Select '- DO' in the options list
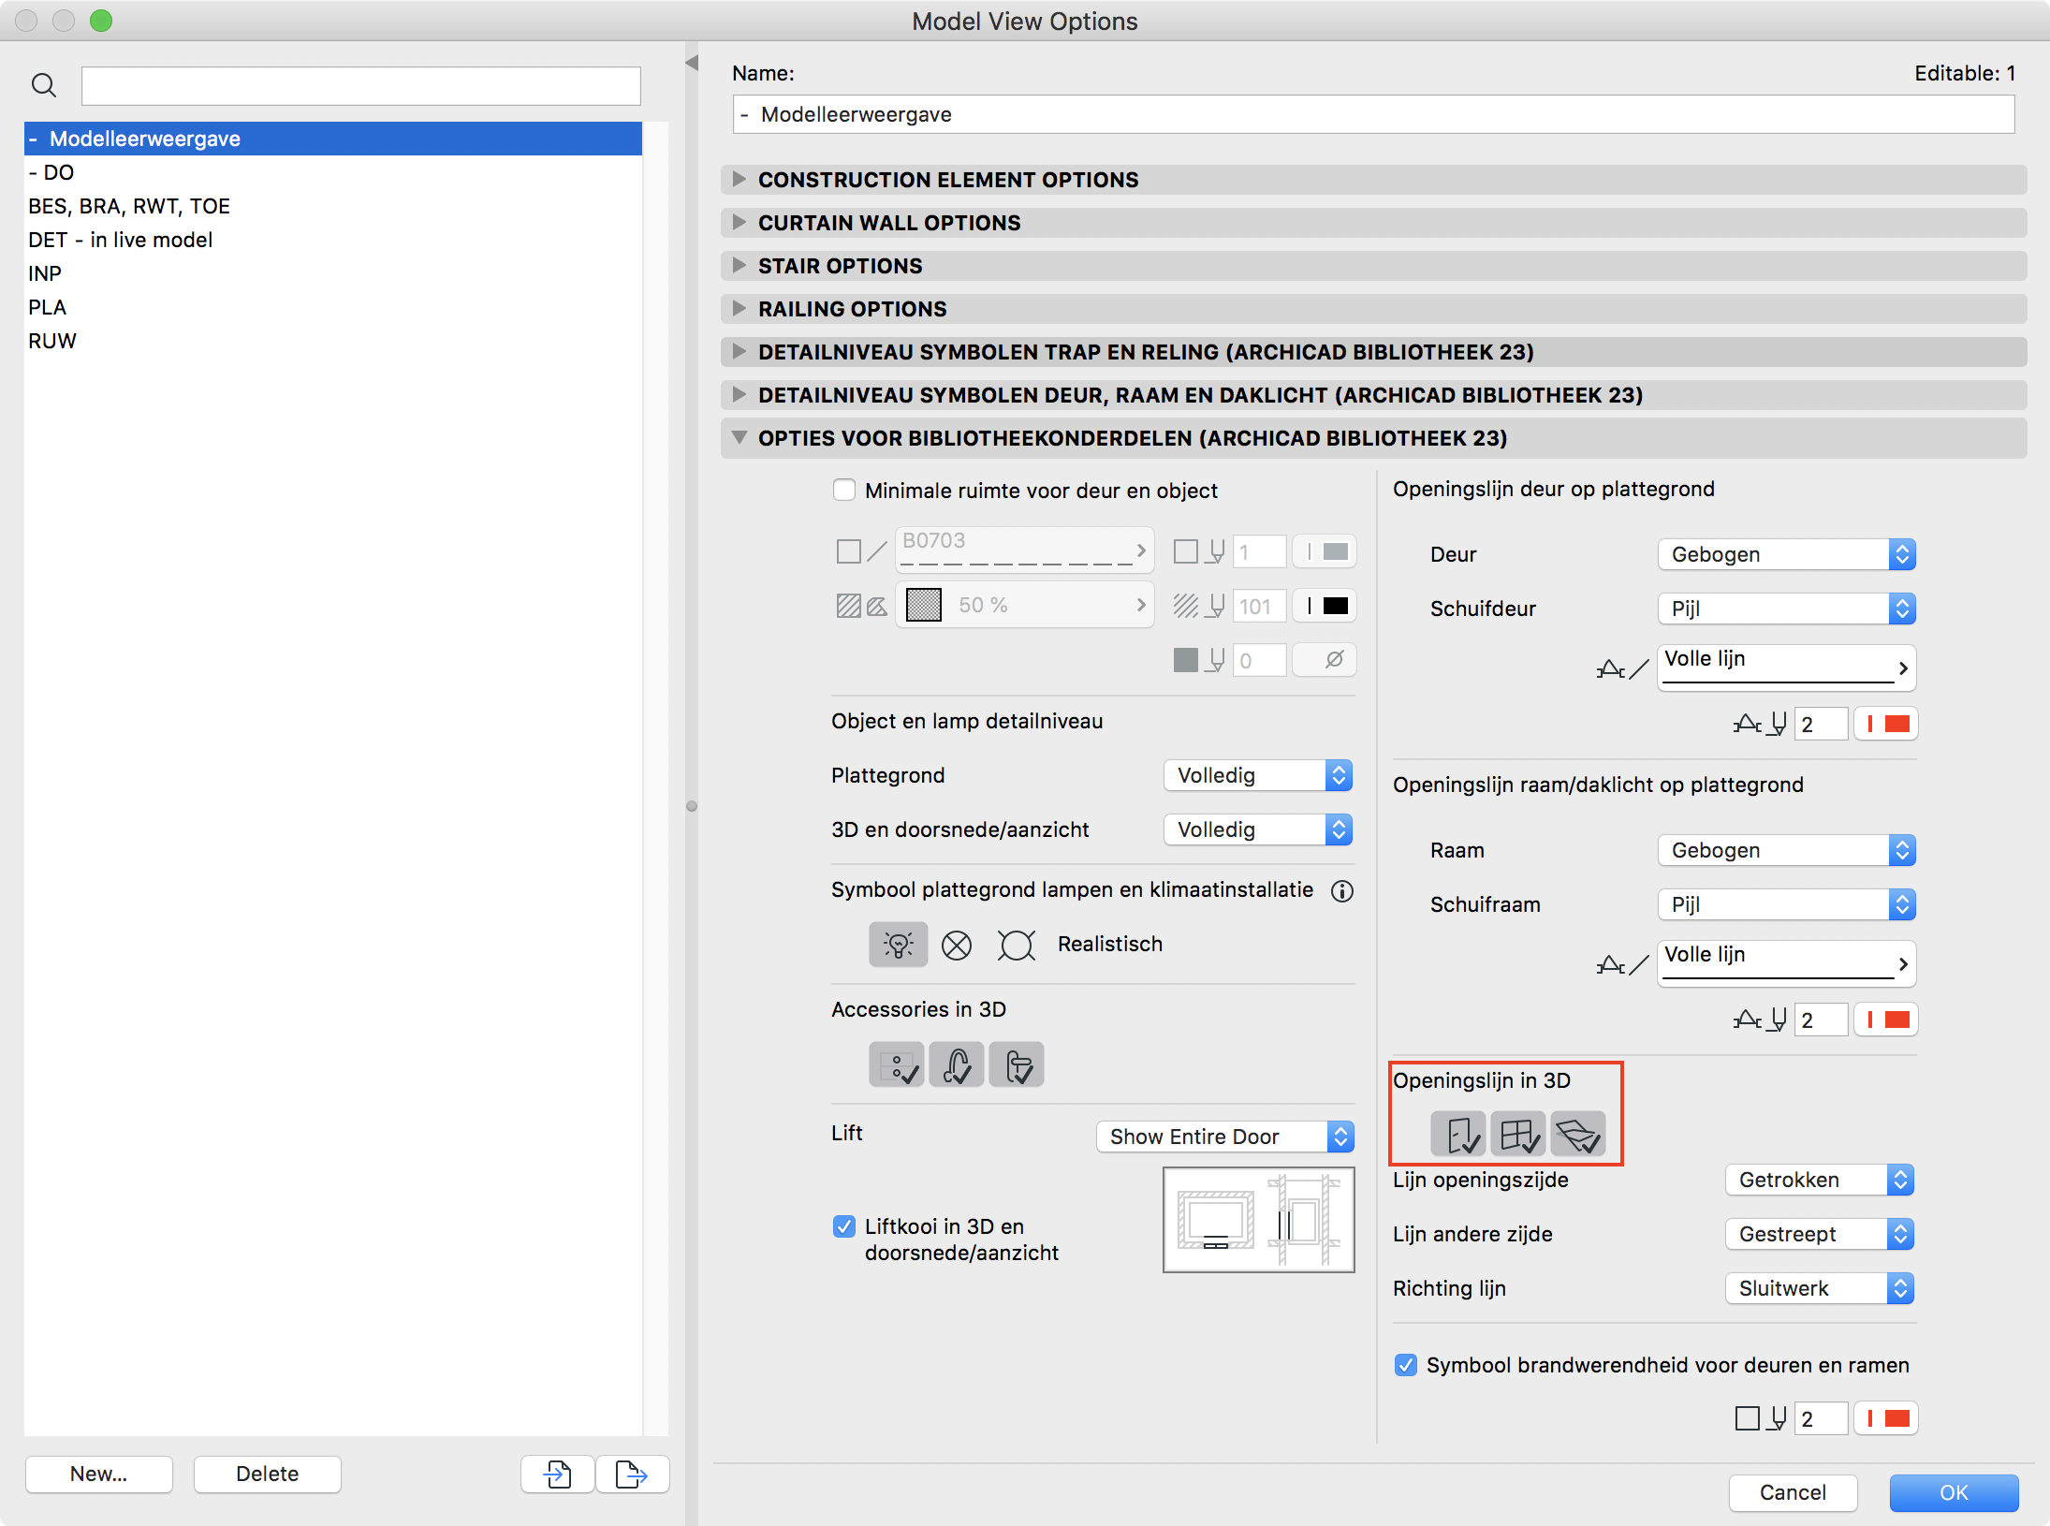2050x1526 pixels. [333, 172]
